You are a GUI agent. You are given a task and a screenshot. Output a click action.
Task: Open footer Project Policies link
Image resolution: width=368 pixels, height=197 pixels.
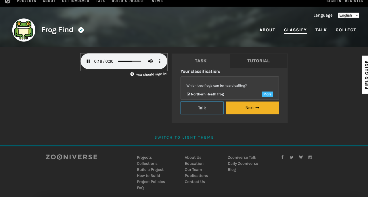tap(151, 181)
